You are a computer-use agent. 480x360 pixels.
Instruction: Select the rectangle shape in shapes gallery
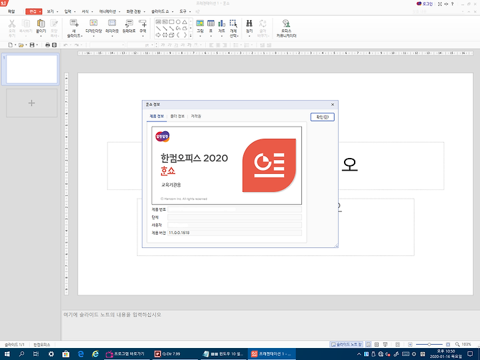pyautogui.click(x=171, y=22)
